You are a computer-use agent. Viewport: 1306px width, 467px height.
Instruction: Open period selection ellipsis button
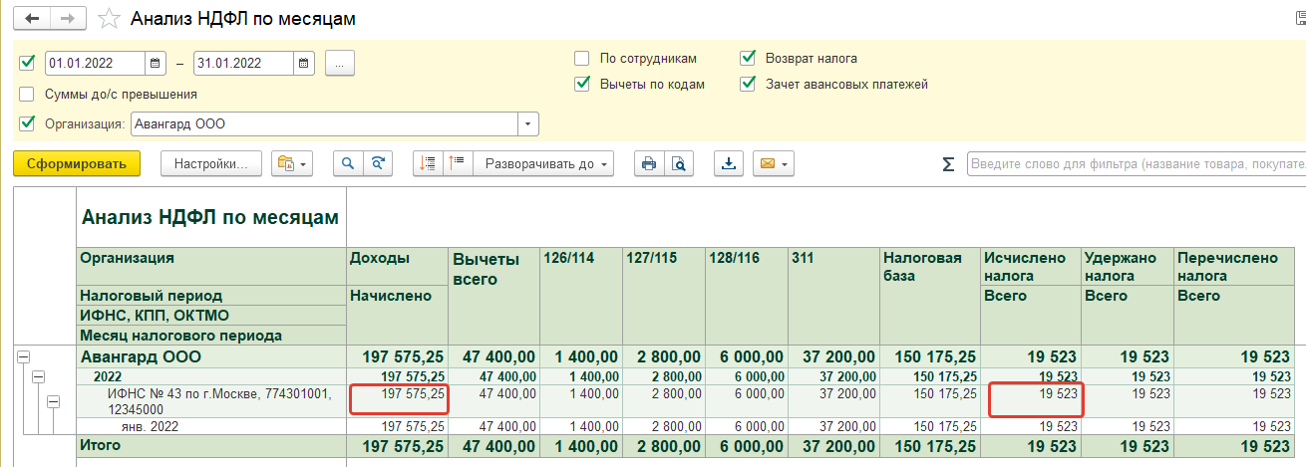(340, 63)
